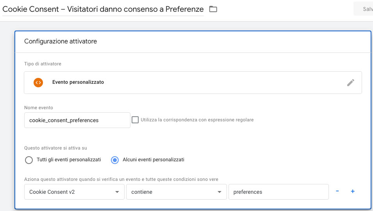Click the Evento personalizzato trigger type box
Screen dimensions: 373x211
point(193,83)
